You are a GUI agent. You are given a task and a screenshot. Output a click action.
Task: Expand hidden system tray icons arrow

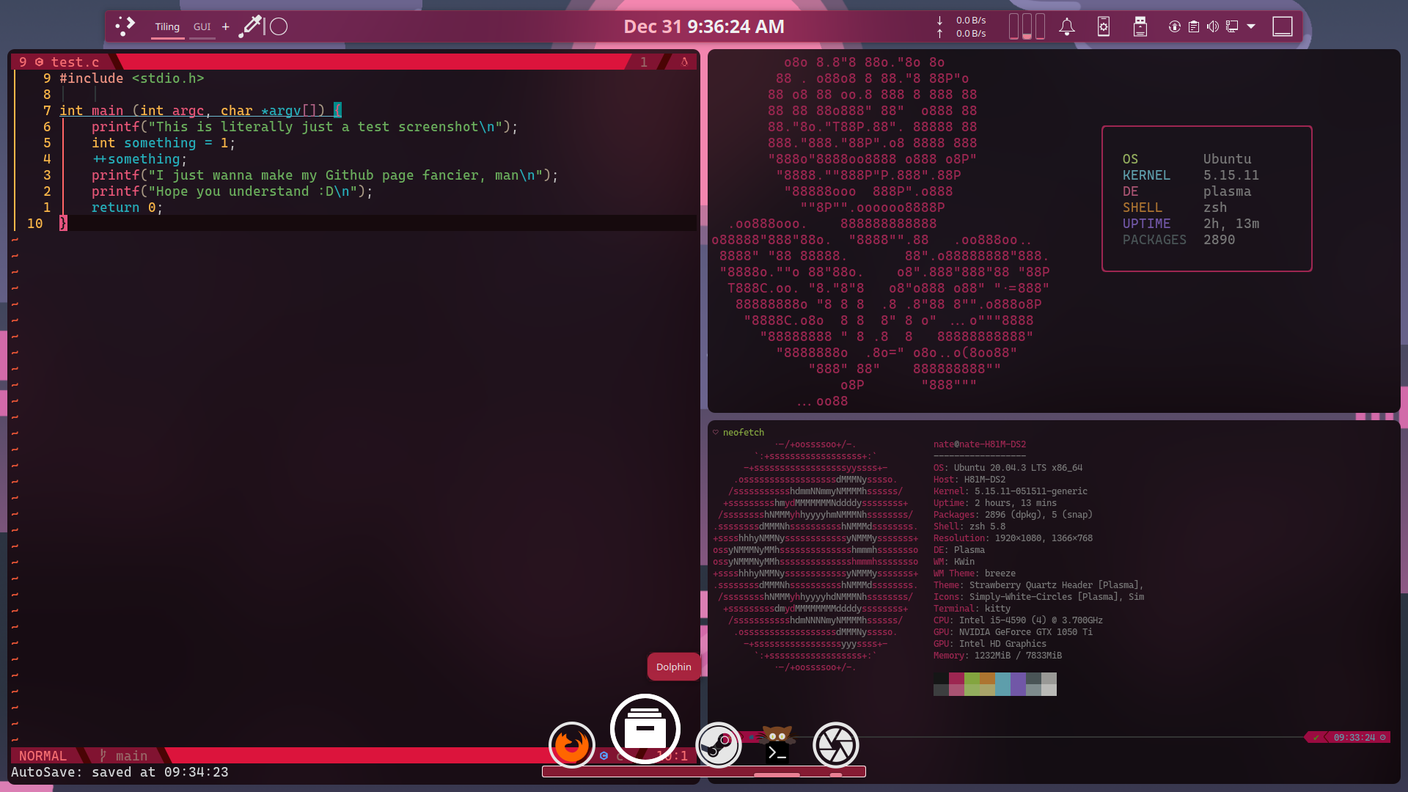click(x=1251, y=27)
